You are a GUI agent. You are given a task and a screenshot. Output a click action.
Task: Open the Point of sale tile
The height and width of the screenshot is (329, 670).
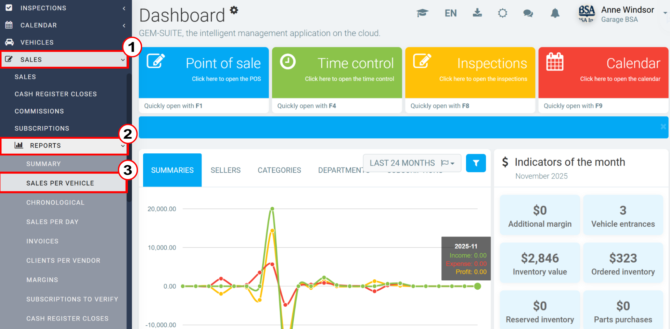click(x=204, y=73)
